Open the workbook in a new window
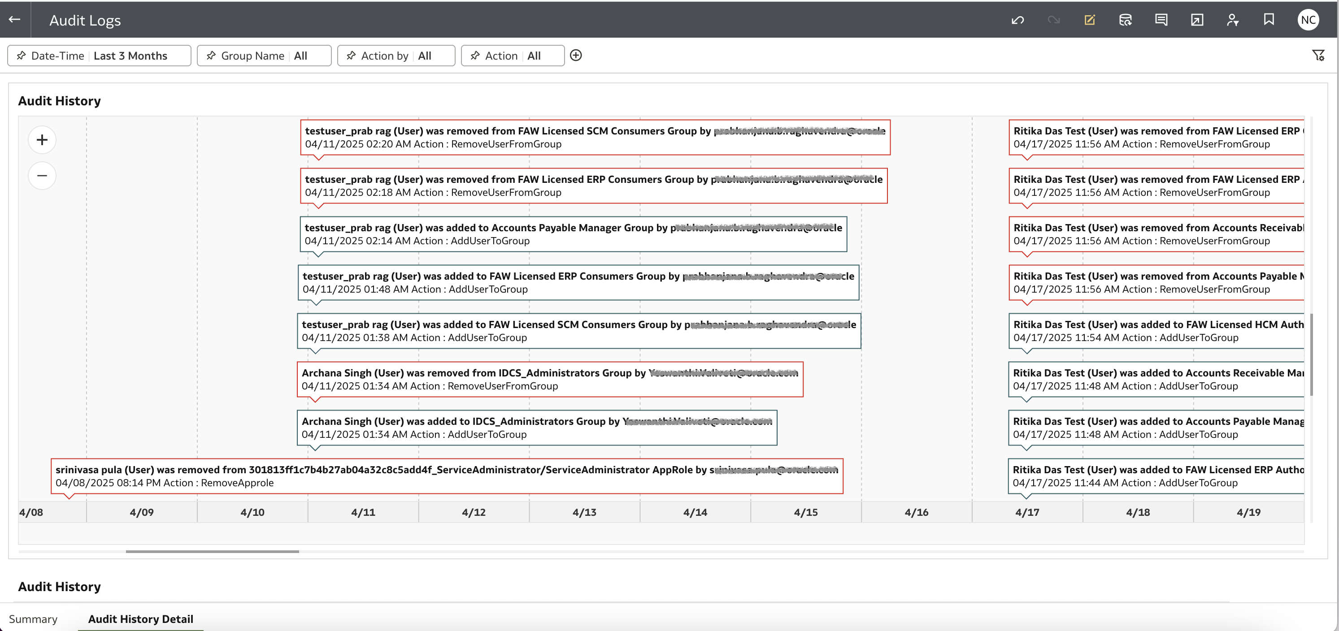 coord(1196,20)
